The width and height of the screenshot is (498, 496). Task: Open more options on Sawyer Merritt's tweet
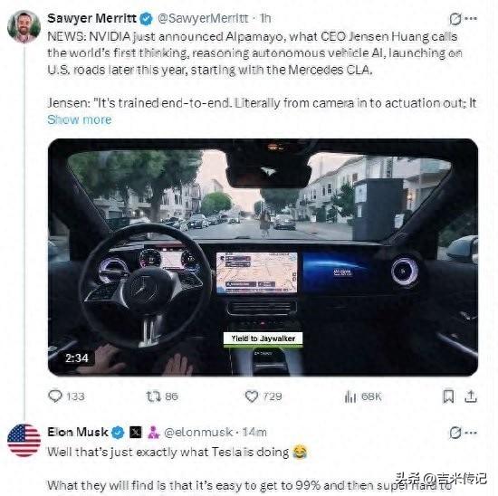tap(471, 18)
